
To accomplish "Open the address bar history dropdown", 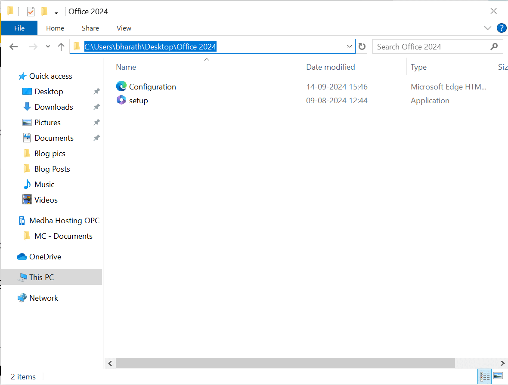I will (x=349, y=46).
